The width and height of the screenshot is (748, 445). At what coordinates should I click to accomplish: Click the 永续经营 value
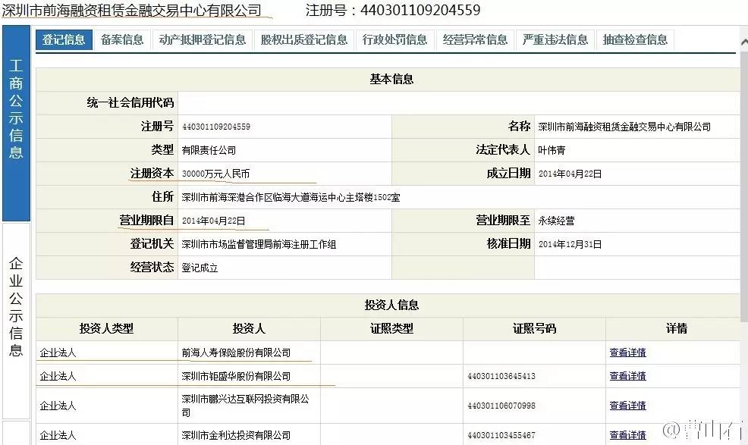click(556, 221)
